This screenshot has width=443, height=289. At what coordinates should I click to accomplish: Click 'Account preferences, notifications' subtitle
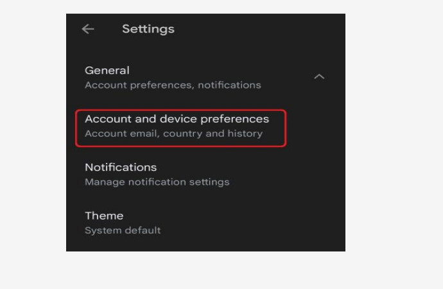173,85
